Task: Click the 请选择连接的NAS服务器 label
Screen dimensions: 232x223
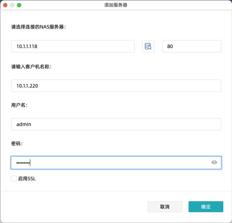Action: [x=38, y=26]
